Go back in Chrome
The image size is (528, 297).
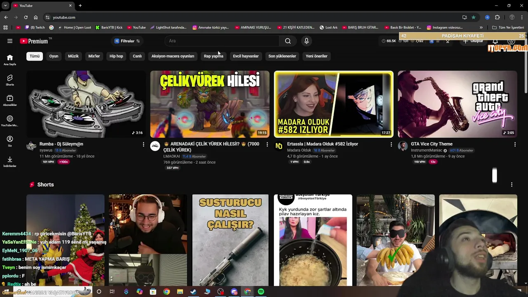pos(6,17)
